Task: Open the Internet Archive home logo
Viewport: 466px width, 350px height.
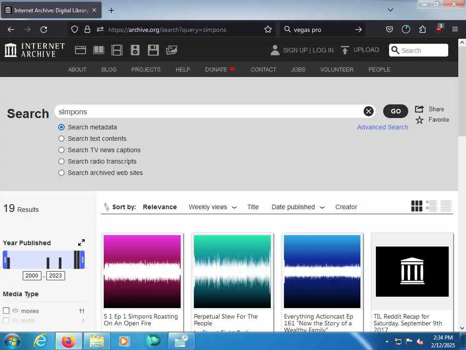Action: (x=35, y=50)
